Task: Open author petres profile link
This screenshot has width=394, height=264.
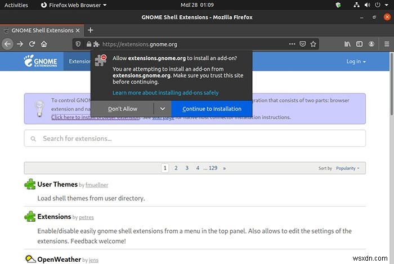Action: click(86, 217)
